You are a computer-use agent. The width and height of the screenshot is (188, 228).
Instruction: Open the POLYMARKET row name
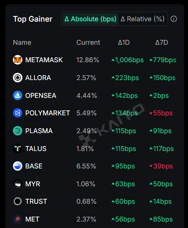48,113
